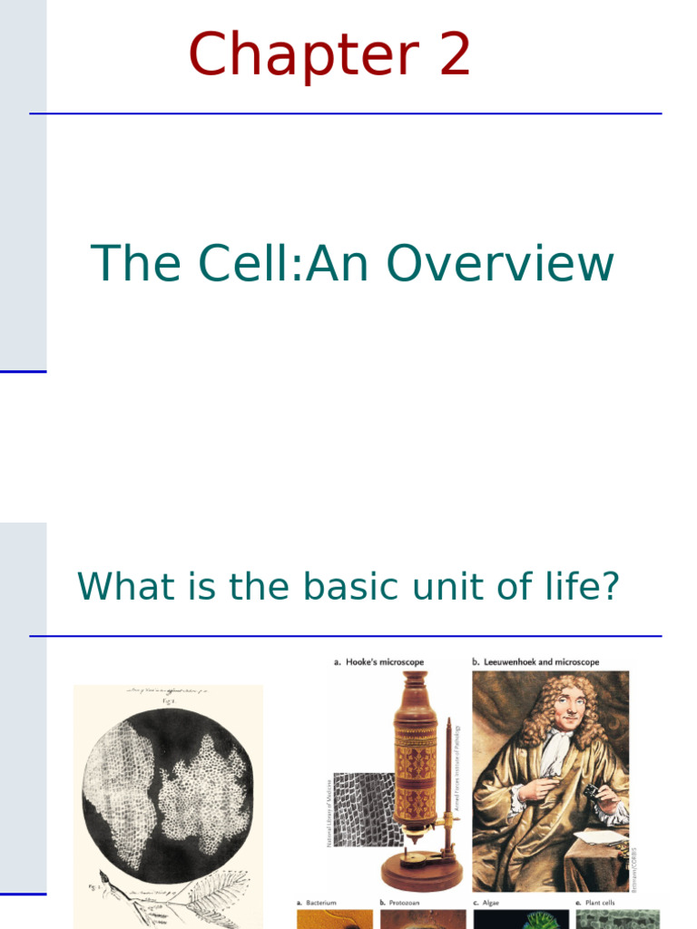
Task: Click the 'b. Protozoan' label
Action: click(x=400, y=903)
